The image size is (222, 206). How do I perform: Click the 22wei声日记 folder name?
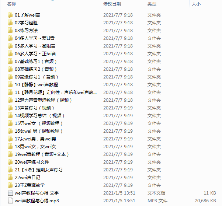point(27,177)
